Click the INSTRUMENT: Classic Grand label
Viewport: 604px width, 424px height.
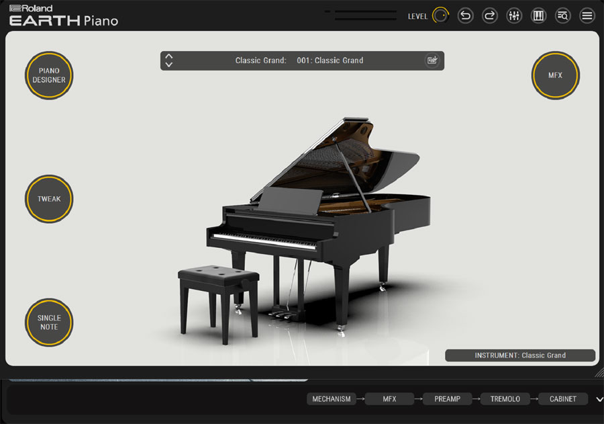520,355
